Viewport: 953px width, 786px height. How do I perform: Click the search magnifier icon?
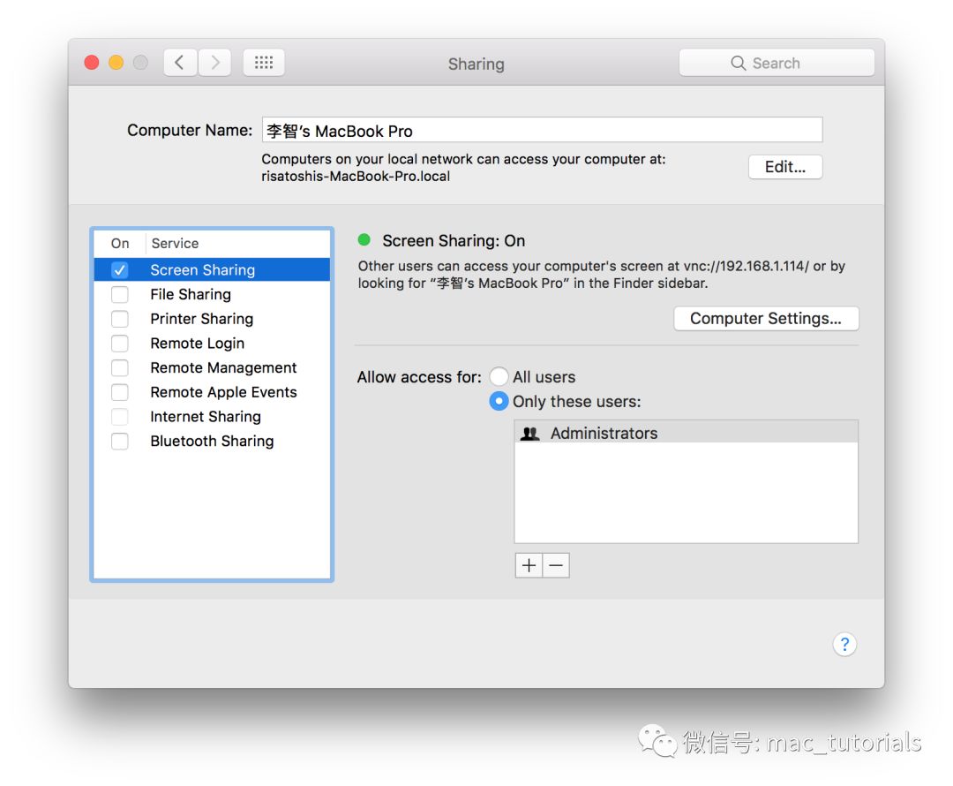pyautogui.click(x=739, y=64)
